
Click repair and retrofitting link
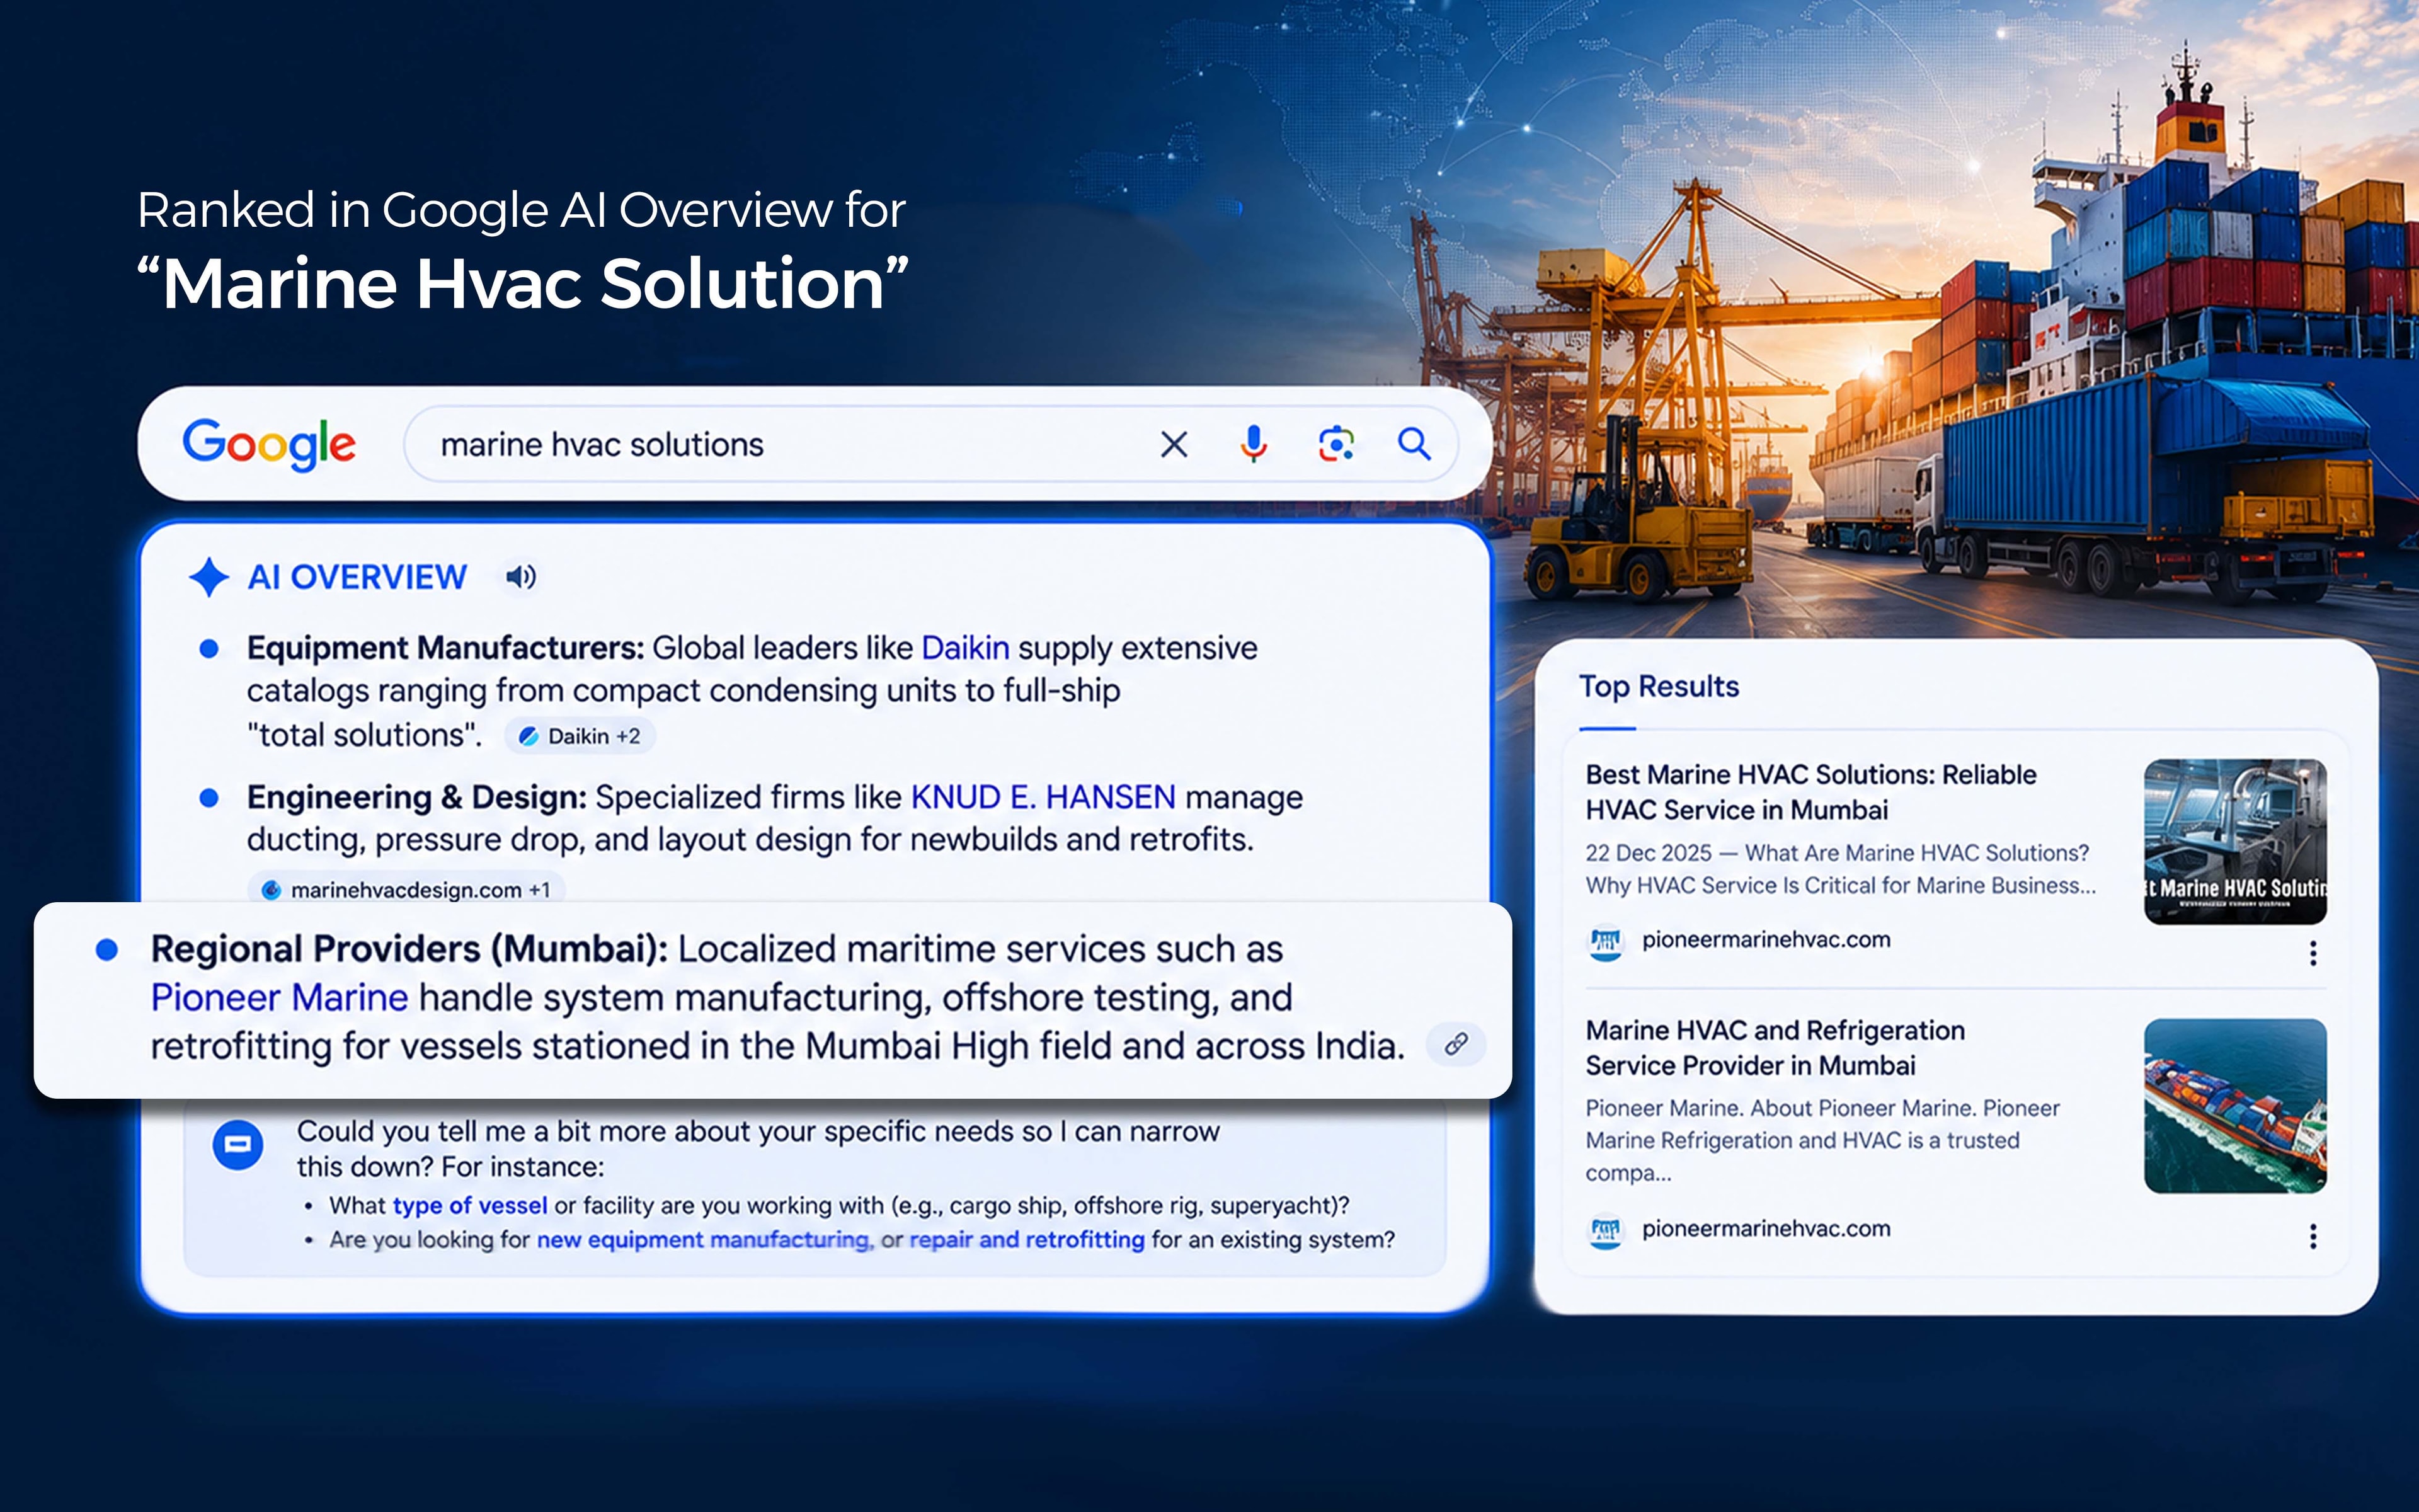(x=1027, y=1239)
